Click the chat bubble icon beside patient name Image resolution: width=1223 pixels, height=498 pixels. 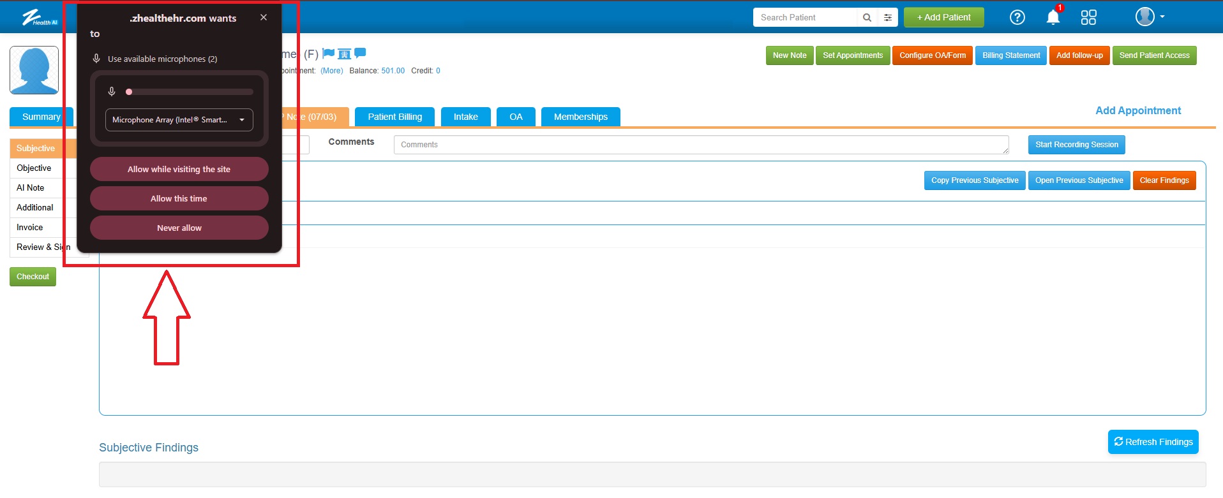tap(360, 53)
